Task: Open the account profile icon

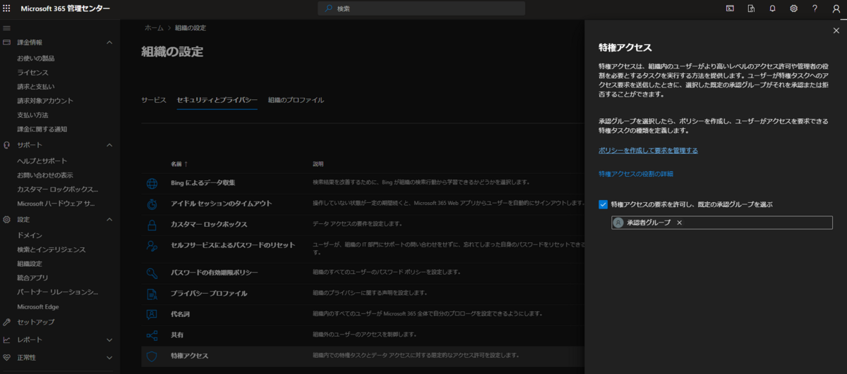Action: [836, 8]
